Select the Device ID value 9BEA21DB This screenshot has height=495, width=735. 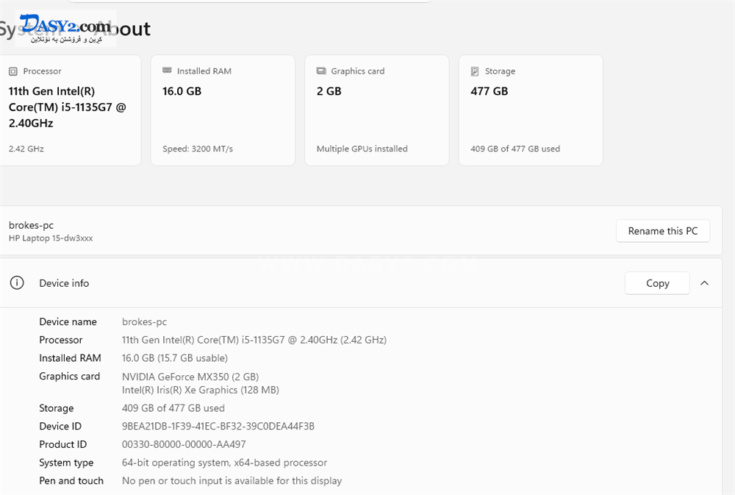coord(218,427)
